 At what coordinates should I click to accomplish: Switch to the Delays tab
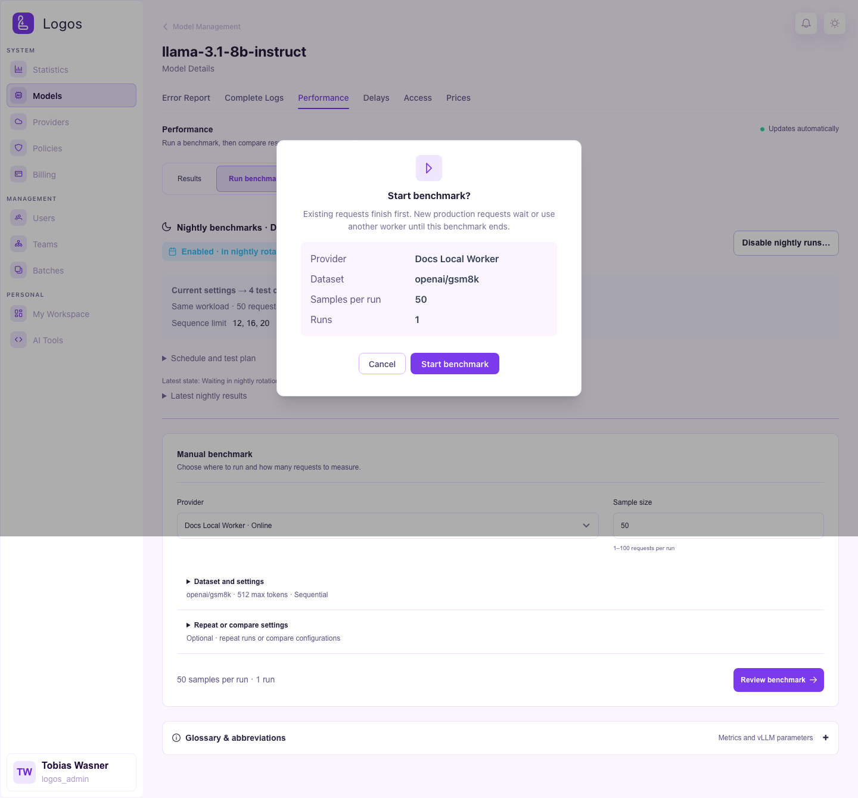(376, 98)
